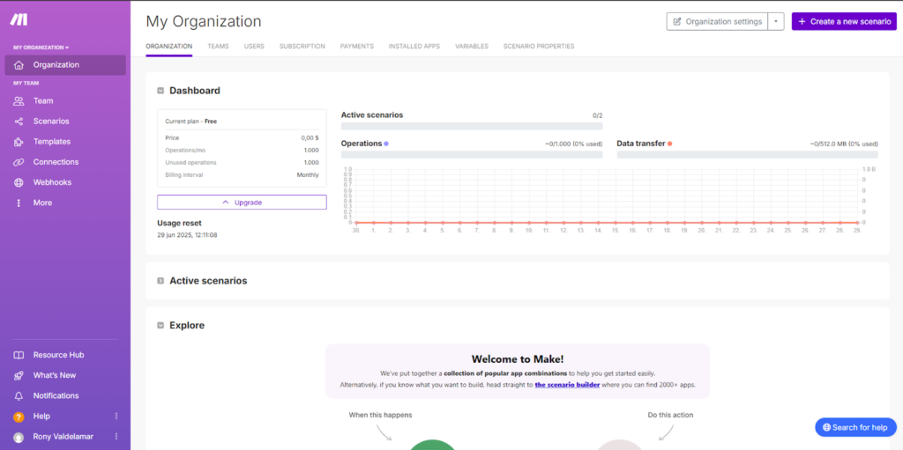This screenshot has height=450, width=903.
Task: Open Webhooks in the sidebar
Action: [x=65, y=182]
